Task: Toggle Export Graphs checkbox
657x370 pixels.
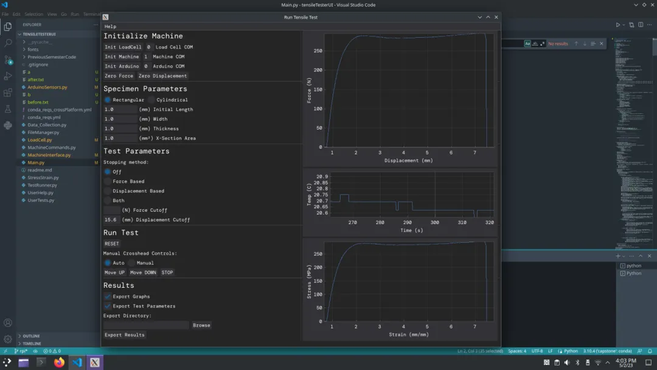Action: pos(108,297)
